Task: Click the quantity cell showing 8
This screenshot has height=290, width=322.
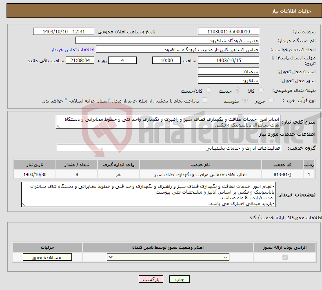Action: tap(77, 174)
